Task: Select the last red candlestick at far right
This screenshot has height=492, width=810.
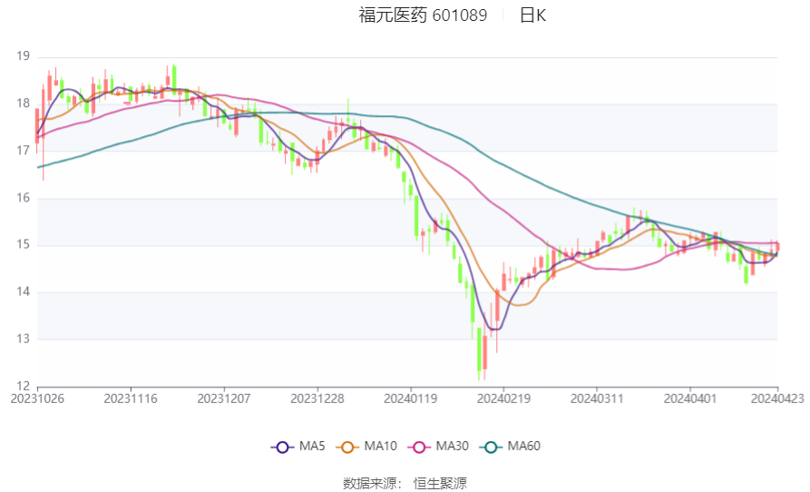Action: pyautogui.click(x=777, y=247)
